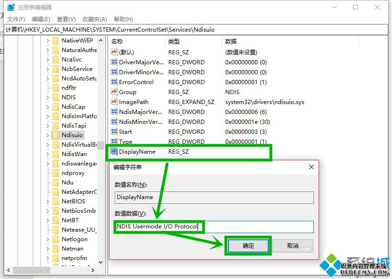Select the Group string value icon
The image size is (392, 279).
pyautogui.click(x=114, y=92)
